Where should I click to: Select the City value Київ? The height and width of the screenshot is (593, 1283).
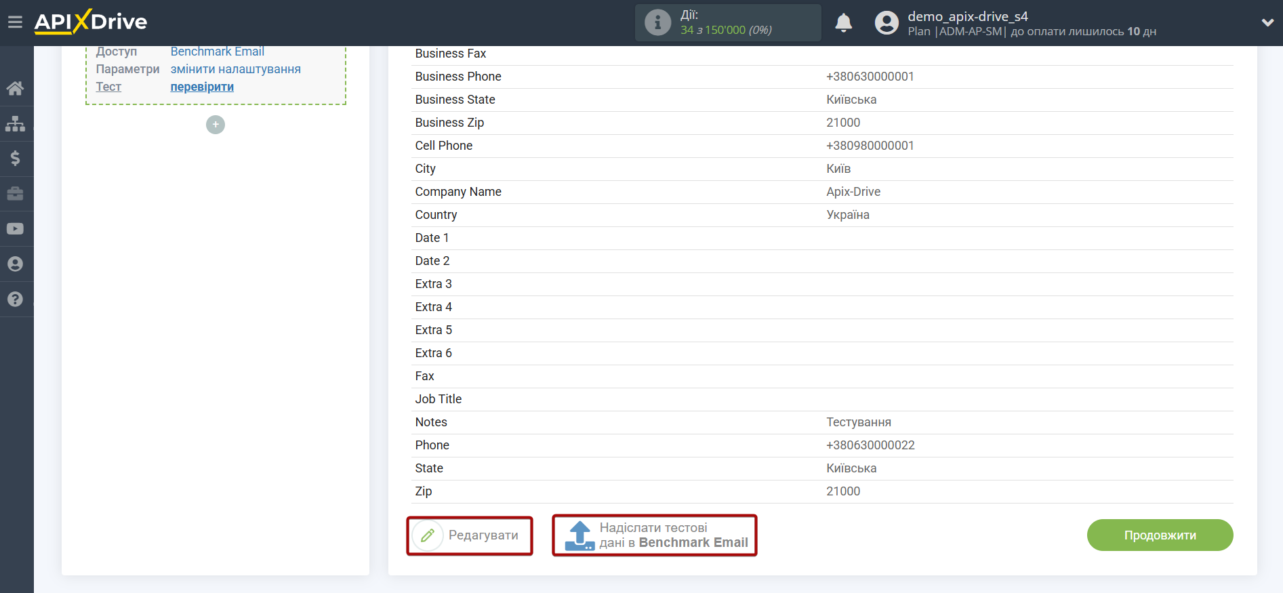click(x=838, y=169)
